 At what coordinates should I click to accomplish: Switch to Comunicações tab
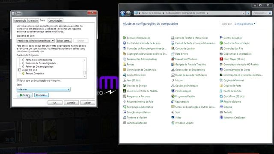pos(55,21)
